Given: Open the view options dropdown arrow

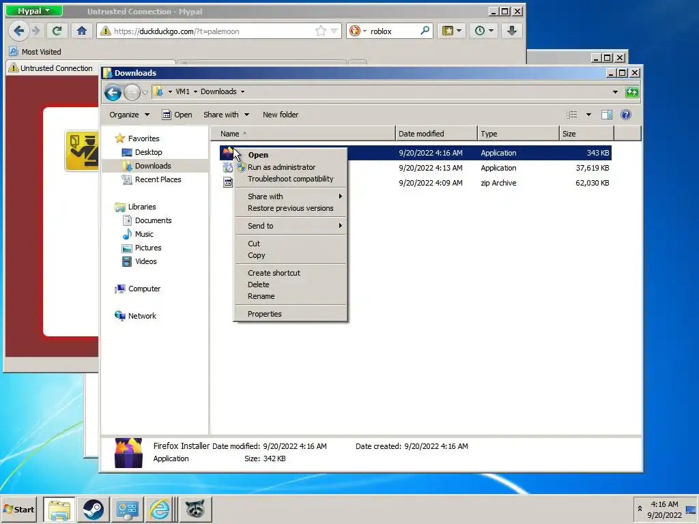Looking at the screenshot, I should point(588,115).
